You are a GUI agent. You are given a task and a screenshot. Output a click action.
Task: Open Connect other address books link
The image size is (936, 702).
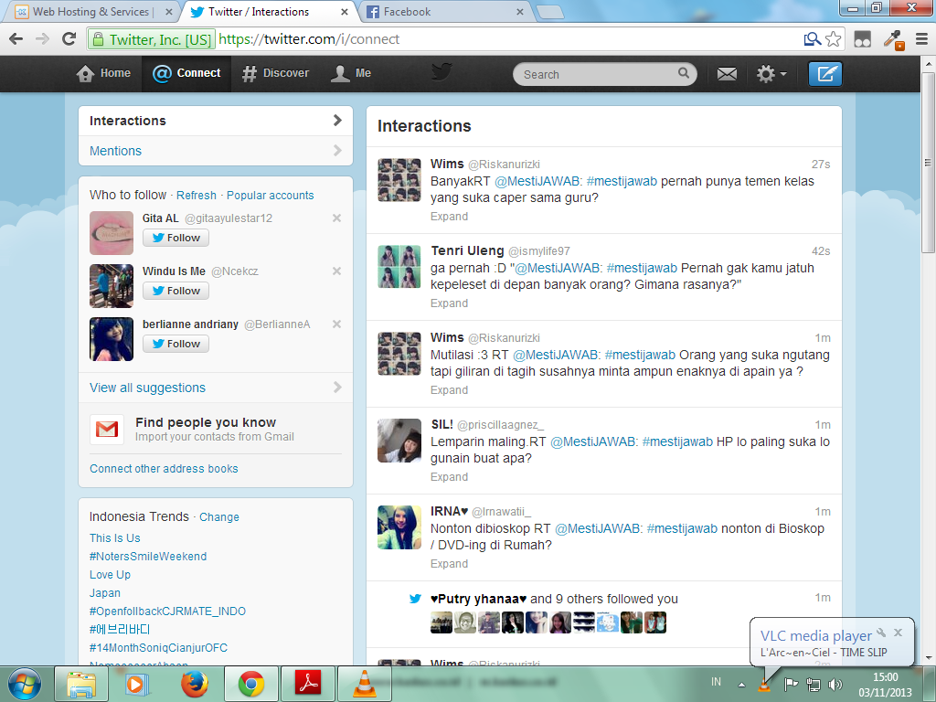coord(164,469)
